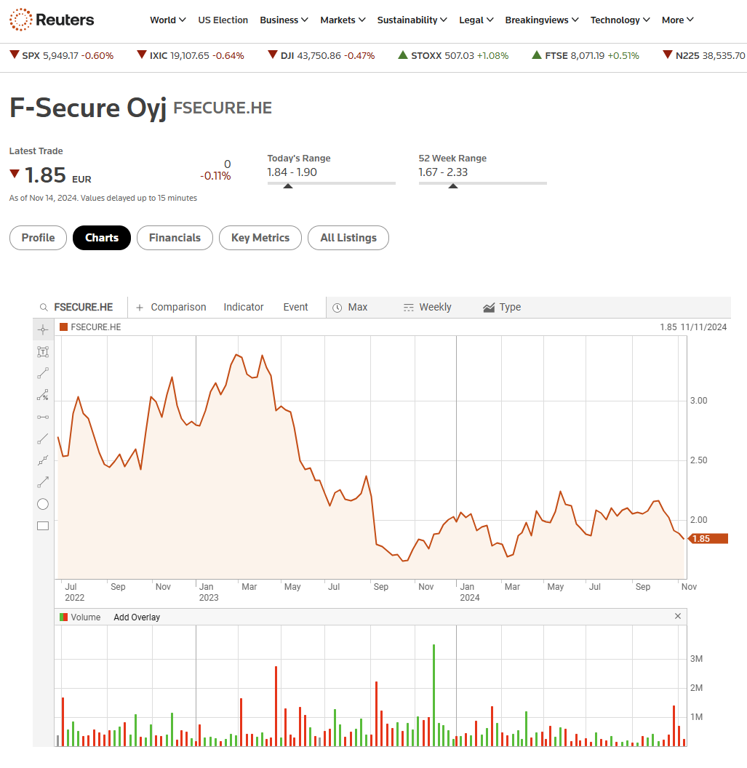Click the Reuters logo
Image resolution: width=747 pixels, height=768 pixels.
[52, 20]
